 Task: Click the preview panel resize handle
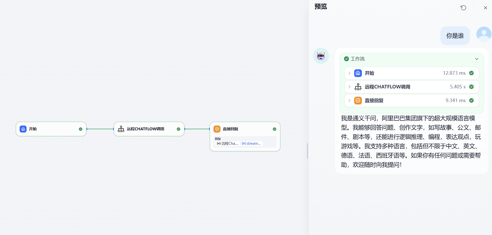pyautogui.click(x=307, y=151)
